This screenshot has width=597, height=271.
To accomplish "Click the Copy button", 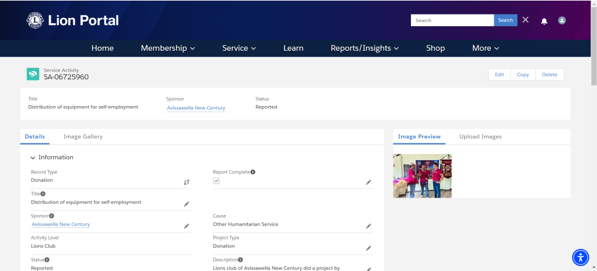I will point(523,75).
